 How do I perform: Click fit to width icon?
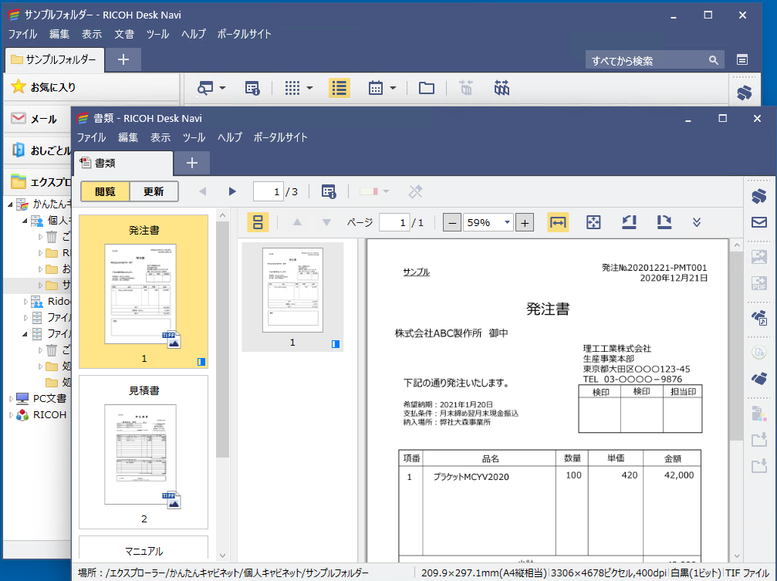[x=558, y=222]
